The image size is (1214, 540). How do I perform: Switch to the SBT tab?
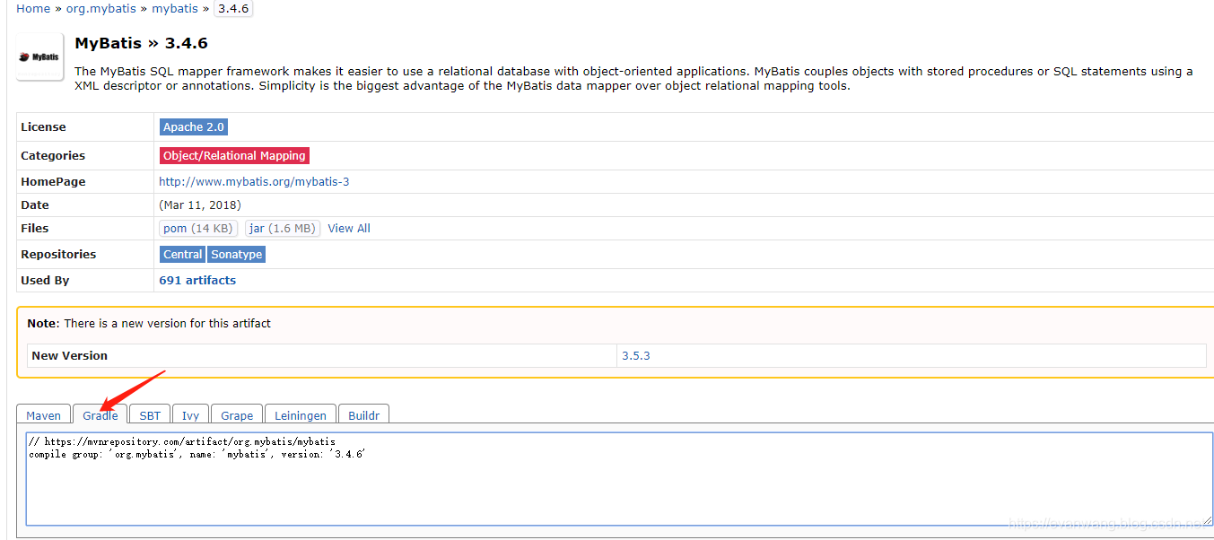[x=150, y=415]
